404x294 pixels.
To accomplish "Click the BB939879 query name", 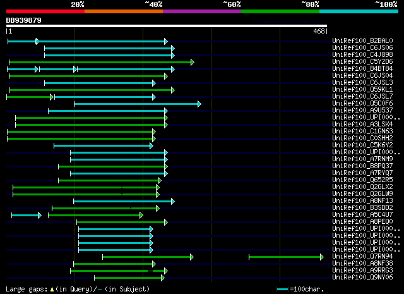I will [24, 20].
